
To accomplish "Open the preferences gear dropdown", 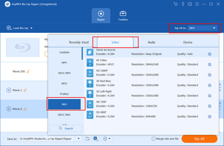I will click(x=107, y=139).
